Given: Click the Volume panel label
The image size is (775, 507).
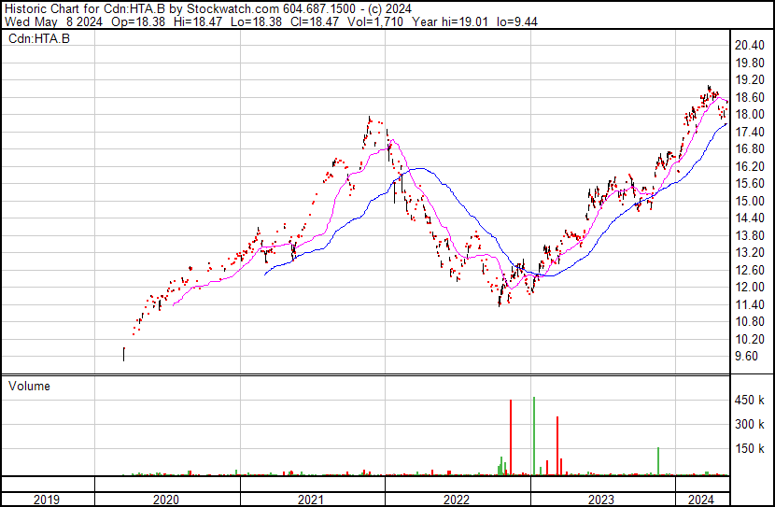Looking at the screenshot, I should pyautogui.click(x=29, y=386).
